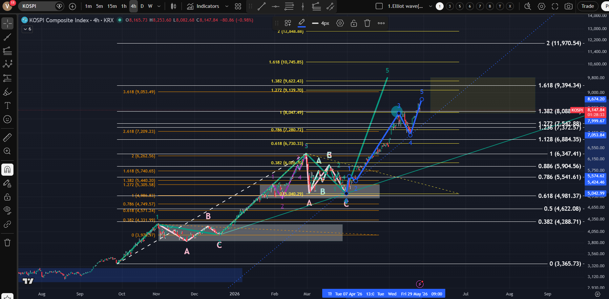
Task: Select the Zoom In tool
Action: (x=7, y=151)
